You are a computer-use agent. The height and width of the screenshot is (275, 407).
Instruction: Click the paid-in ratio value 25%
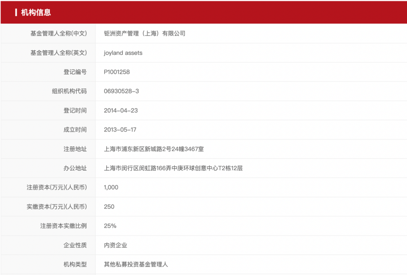tap(110, 226)
